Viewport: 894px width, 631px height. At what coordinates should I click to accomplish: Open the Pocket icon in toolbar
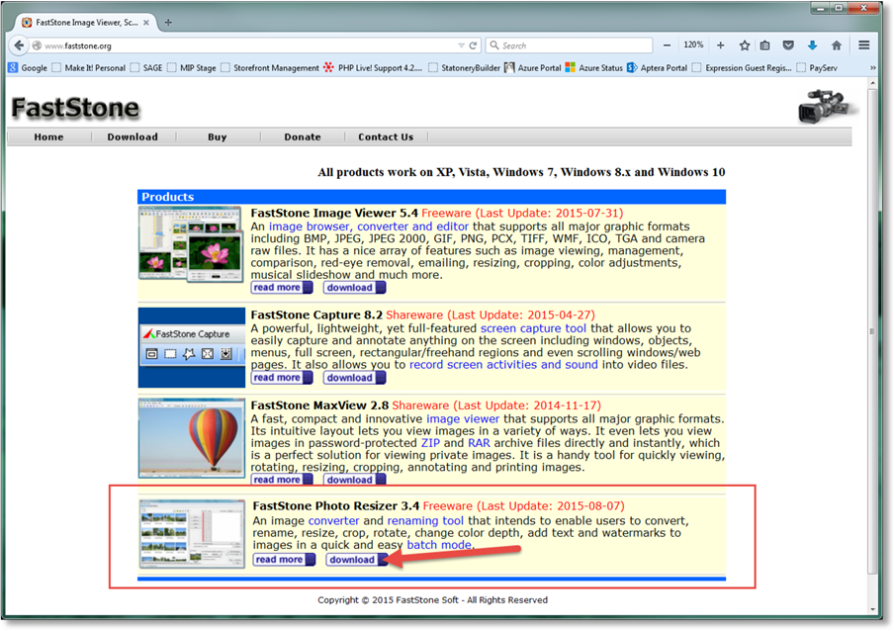pyautogui.click(x=788, y=45)
